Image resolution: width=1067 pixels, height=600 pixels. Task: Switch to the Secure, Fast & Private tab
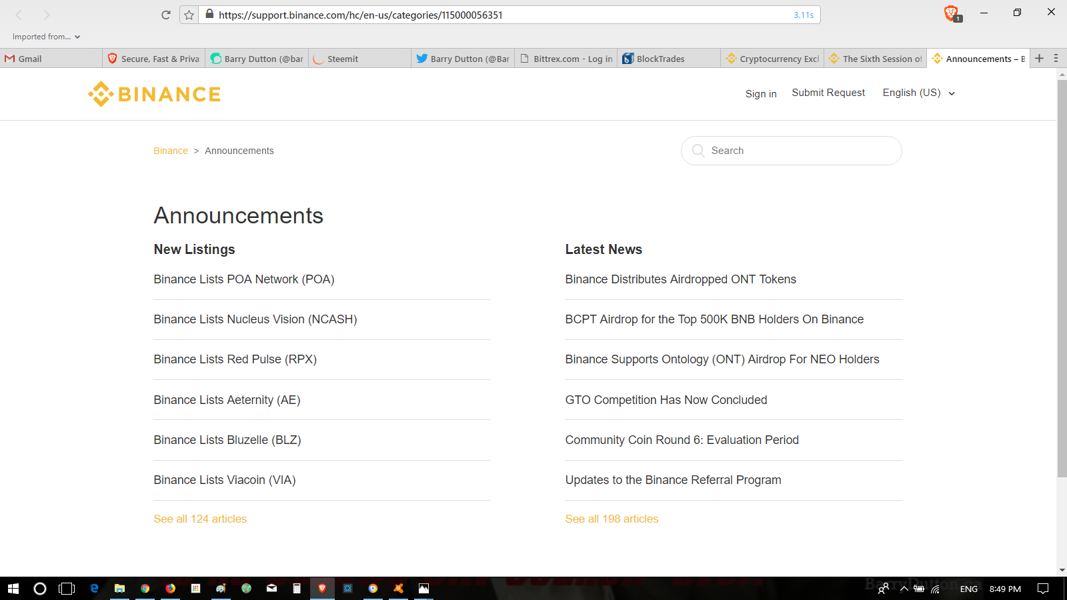pos(154,59)
